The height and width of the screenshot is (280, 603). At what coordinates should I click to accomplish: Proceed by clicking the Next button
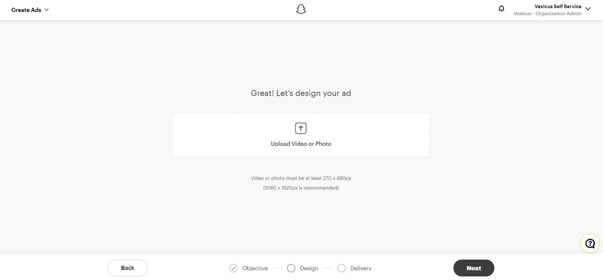474,268
